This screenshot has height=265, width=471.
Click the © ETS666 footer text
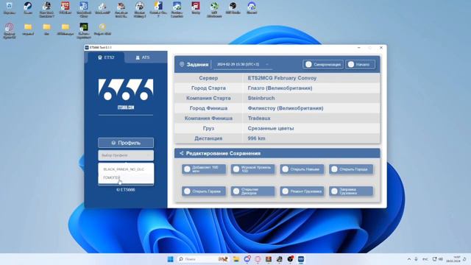pos(126,190)
